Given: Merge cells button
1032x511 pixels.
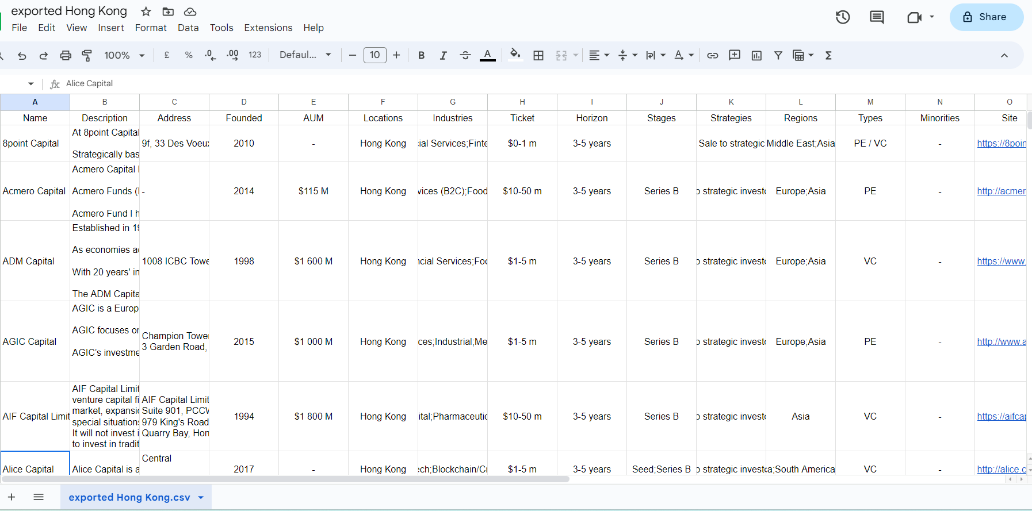Looking at the screenshot, I should coord(561,55).
